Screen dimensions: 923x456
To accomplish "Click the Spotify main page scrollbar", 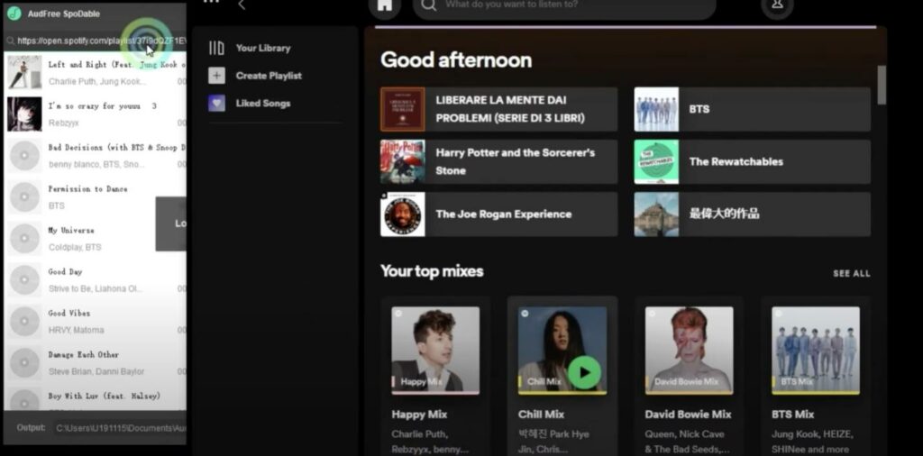I will pyautogui.click(x=882, y=85).
